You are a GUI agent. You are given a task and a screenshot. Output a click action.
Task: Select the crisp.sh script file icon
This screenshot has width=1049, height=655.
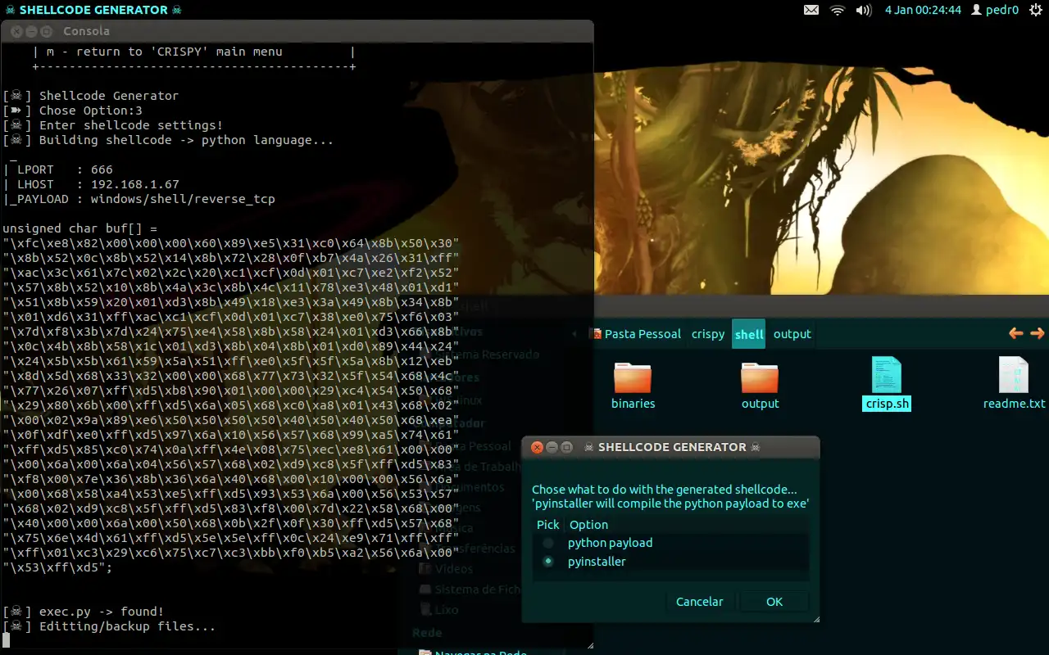(x=887, y=375)
